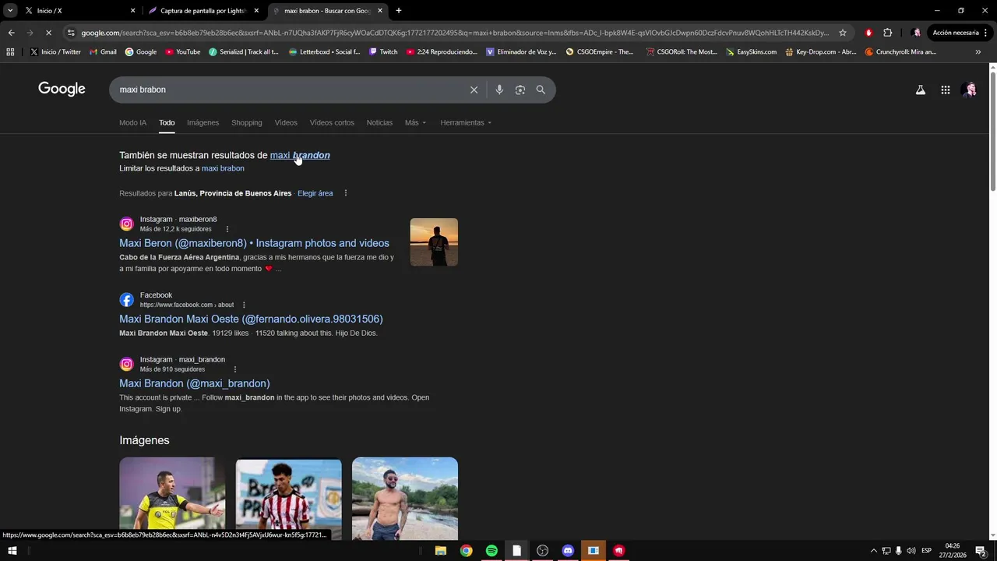Open Spotify from the taskbar
The width and height of the screenshot is (997, 561).
coord(491,551)
